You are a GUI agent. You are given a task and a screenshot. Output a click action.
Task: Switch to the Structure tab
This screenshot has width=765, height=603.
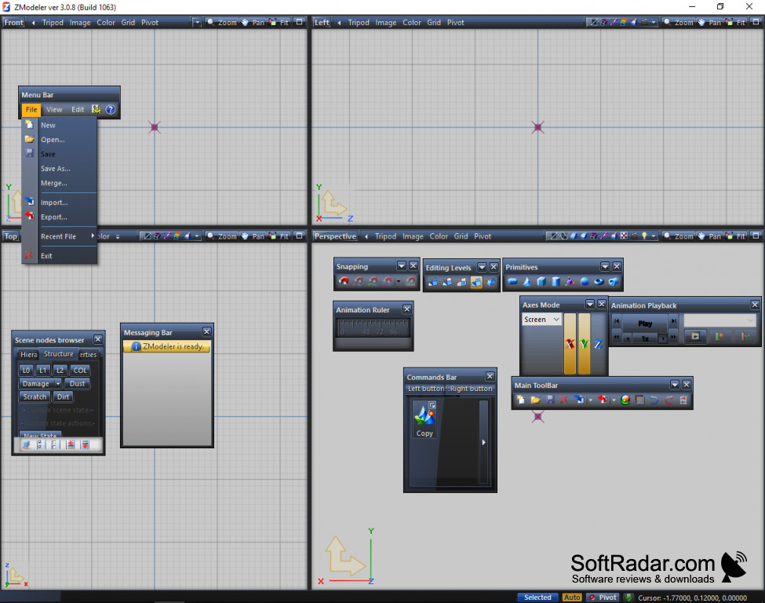tap(59, 354)
